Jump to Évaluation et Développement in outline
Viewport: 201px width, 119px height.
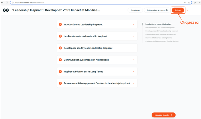point(162,41)
